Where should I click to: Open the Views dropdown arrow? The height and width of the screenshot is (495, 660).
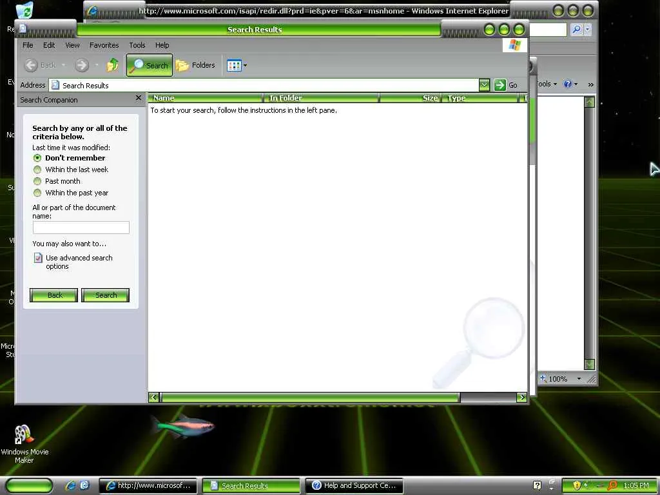(x=246, y=65)
